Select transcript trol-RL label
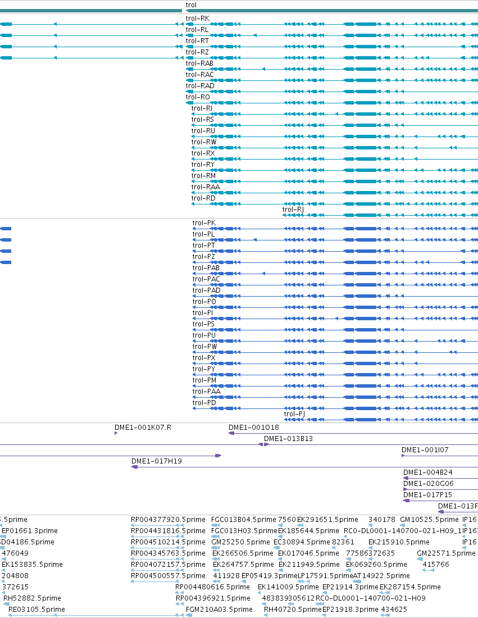Screen dimensions: 478x618 pyautogui.click(x=197, y=30)
